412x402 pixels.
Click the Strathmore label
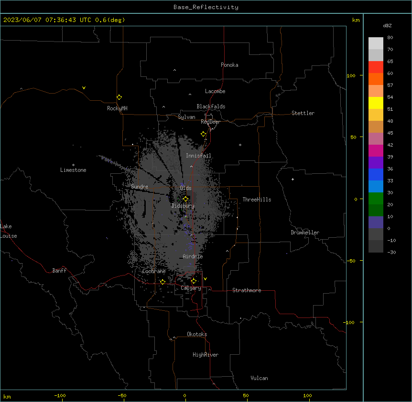coord(247,290)
